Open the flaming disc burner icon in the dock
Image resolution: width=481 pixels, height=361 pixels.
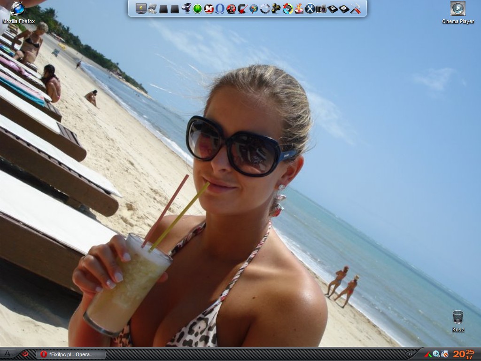tap(299, 8)
